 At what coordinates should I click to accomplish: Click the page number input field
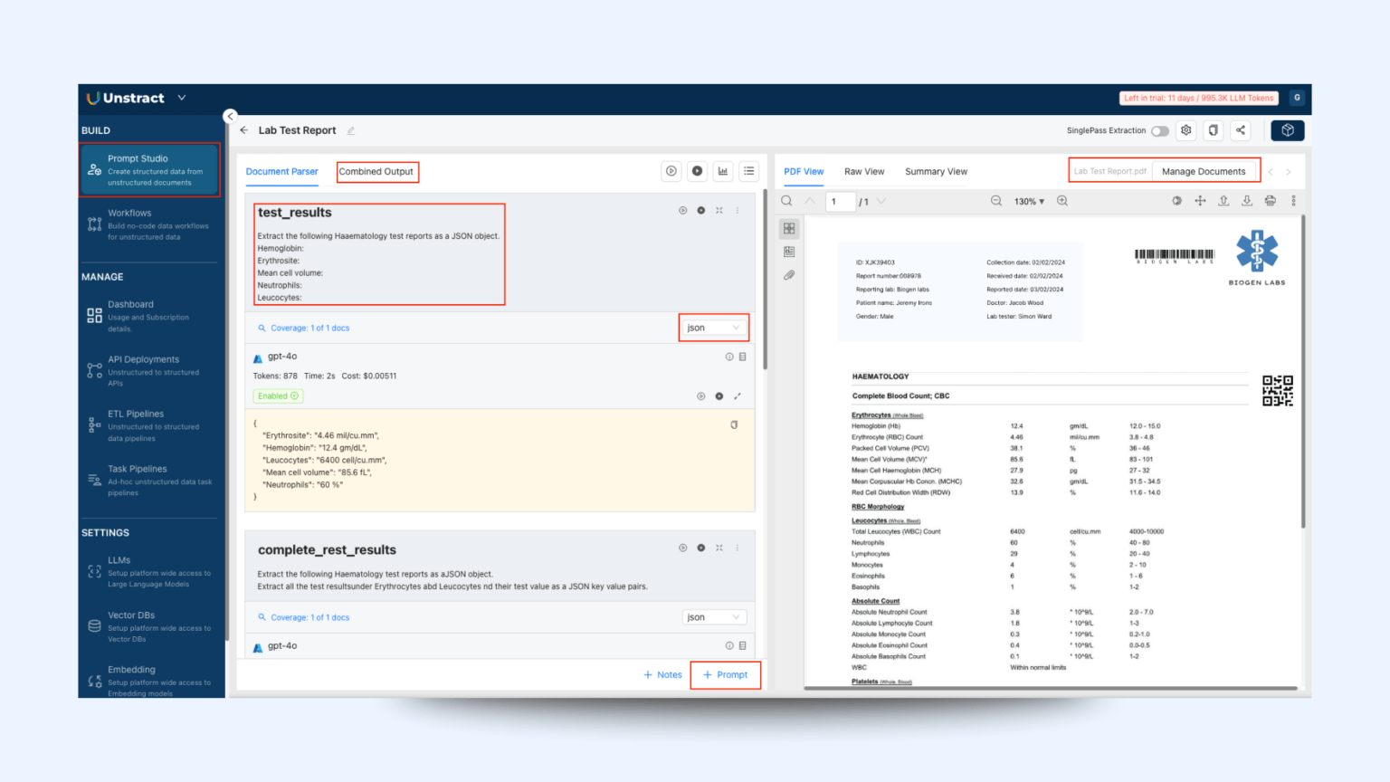[x=839, y=201]
